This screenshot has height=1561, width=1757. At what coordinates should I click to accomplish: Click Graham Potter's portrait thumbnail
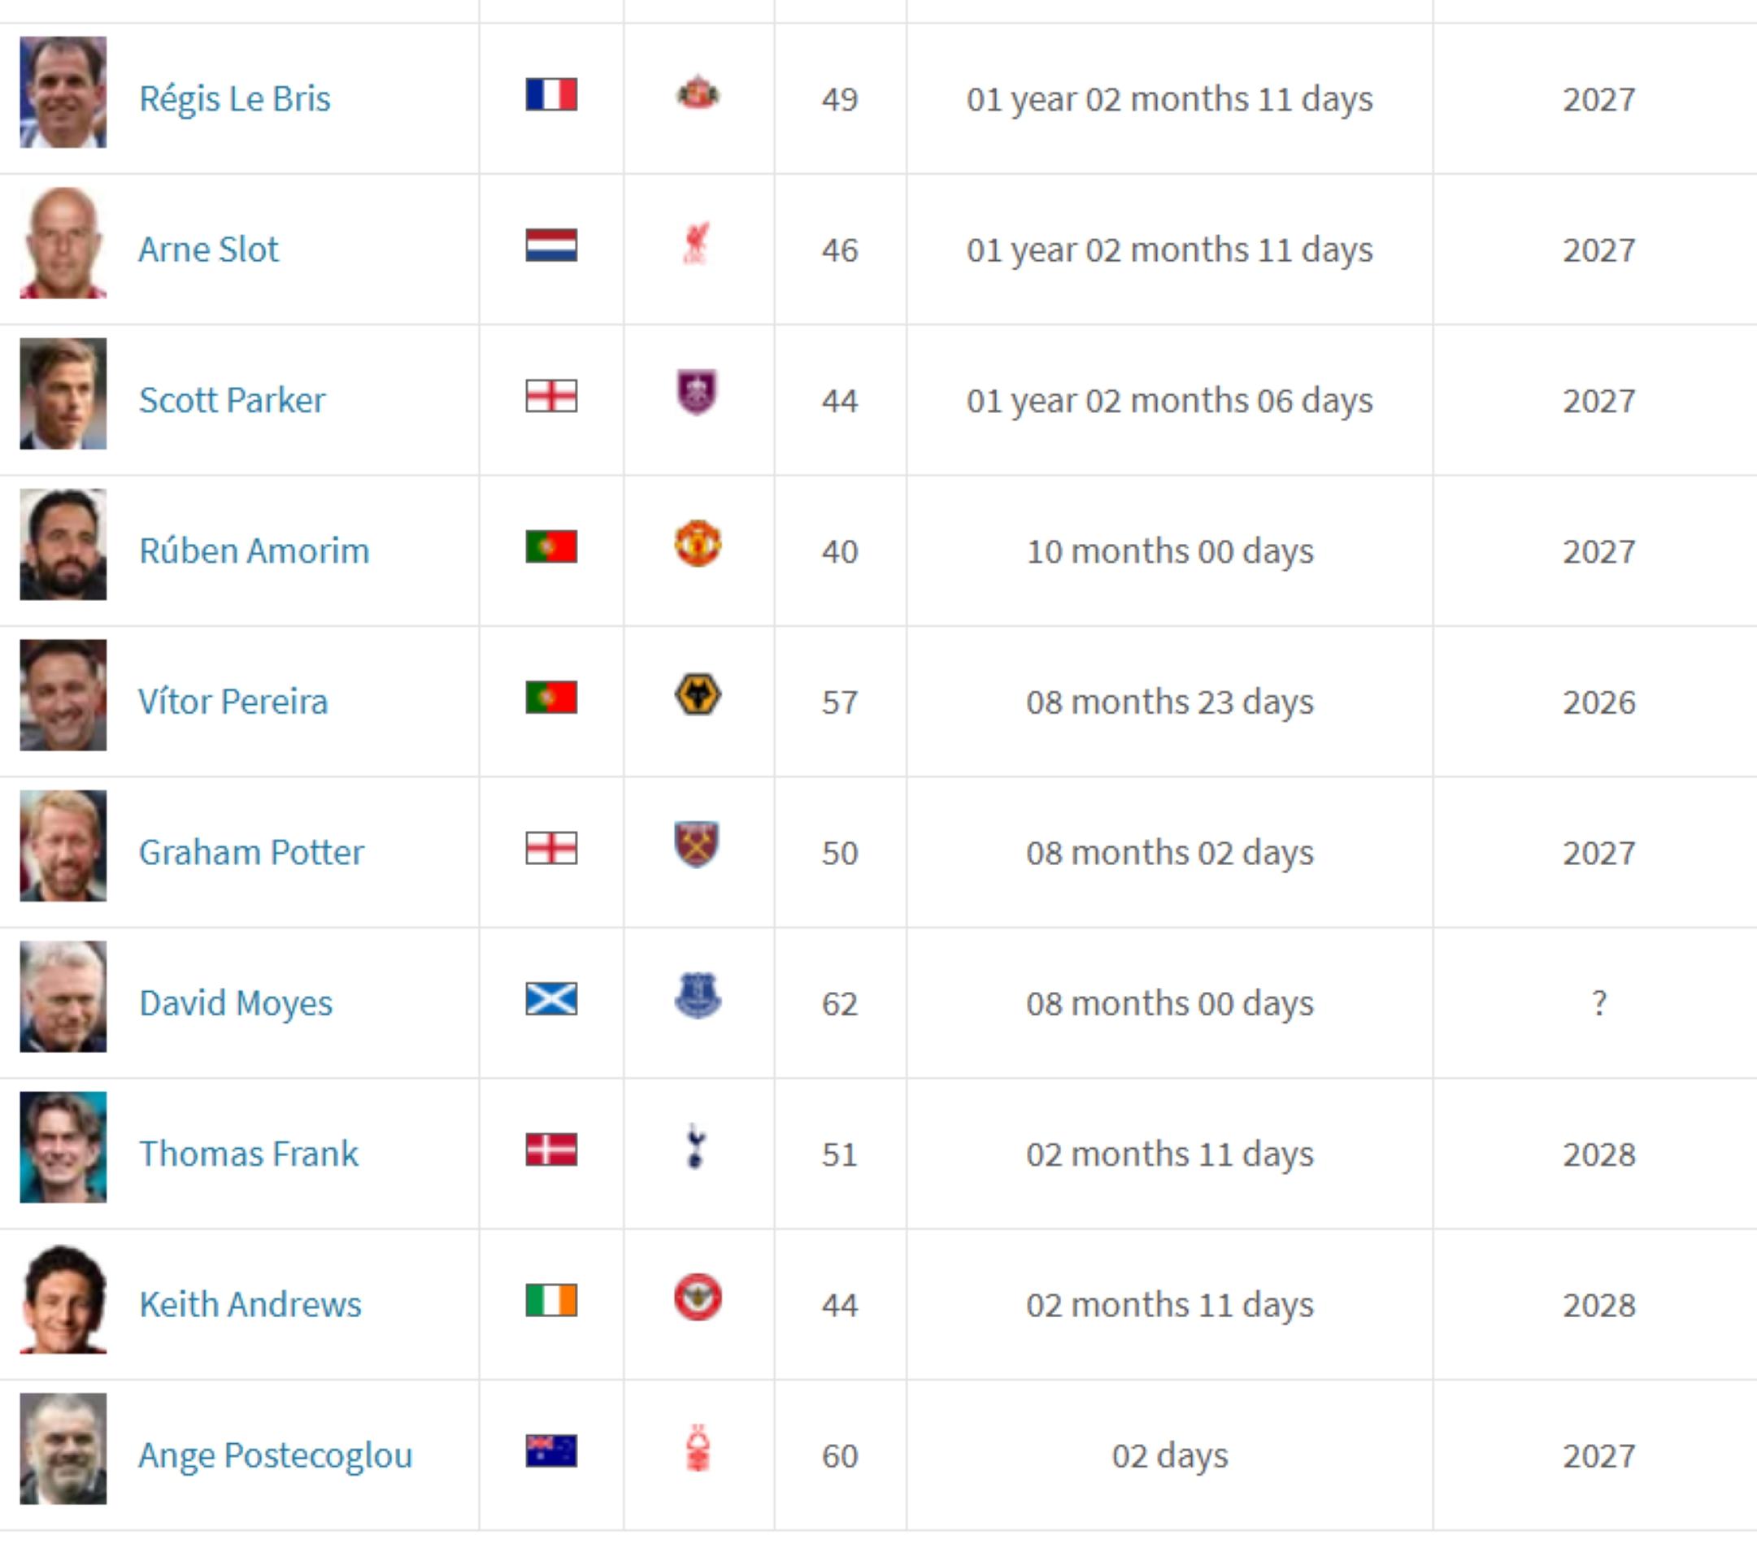[x=63, y=846]
